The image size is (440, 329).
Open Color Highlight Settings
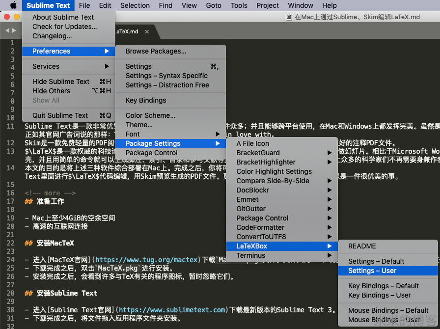click(x=274, y=171)
